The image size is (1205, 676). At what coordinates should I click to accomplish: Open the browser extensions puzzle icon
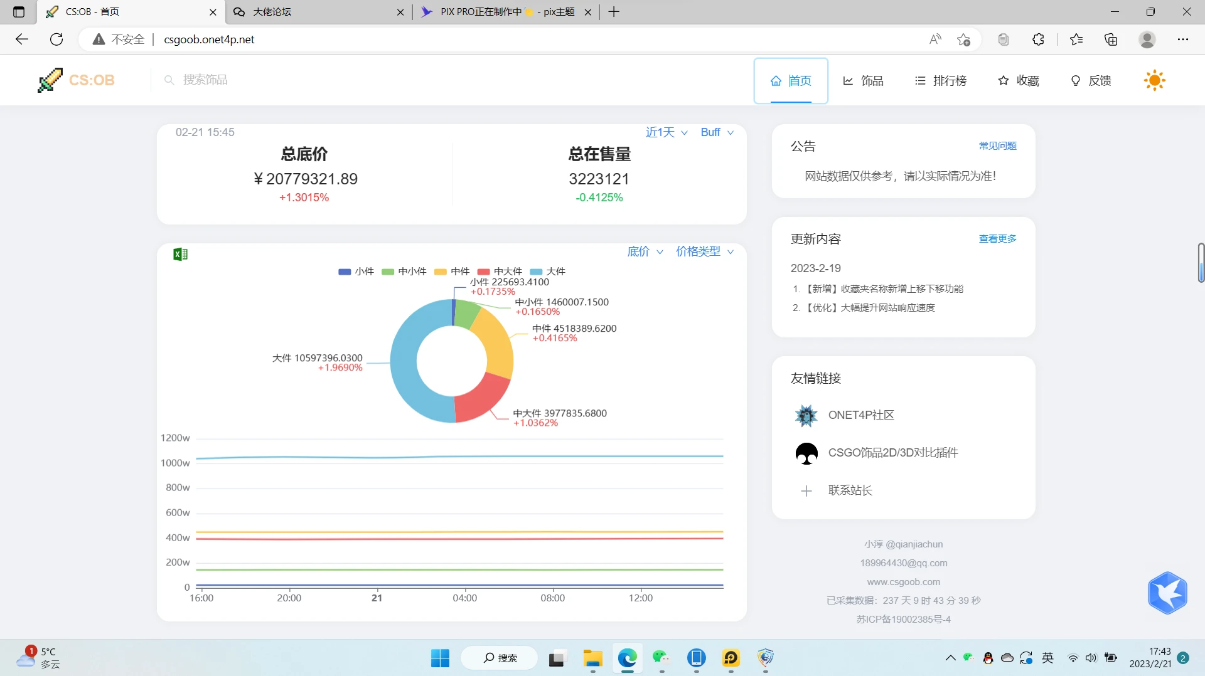pos(1038,40)
